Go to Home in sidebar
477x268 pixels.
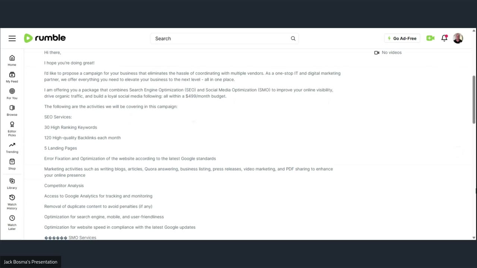point(12,60)
